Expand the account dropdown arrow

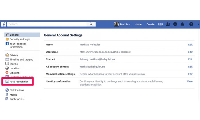pyautogui.click(x=198, y=24)
